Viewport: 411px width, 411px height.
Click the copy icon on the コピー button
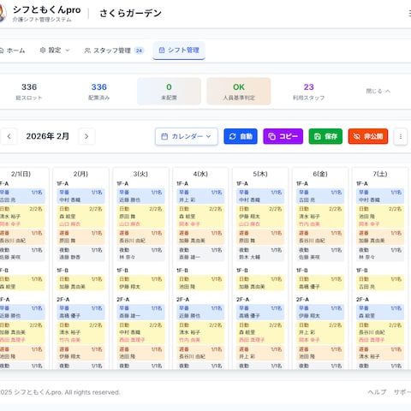(271, 136)
